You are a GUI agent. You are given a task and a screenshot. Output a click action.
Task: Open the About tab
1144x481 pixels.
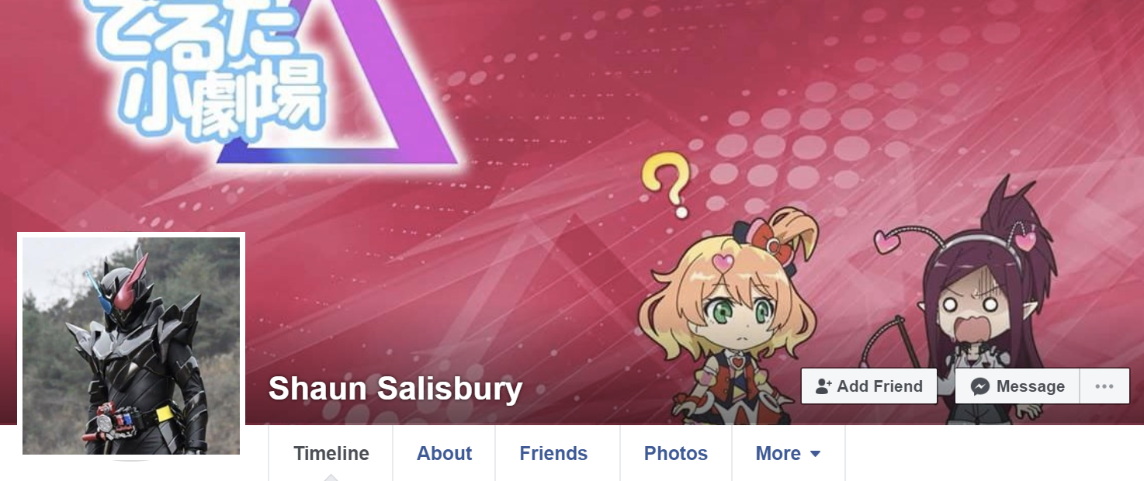444,454
